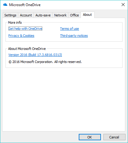Confirm with the OK button

[x=90, y=137]
